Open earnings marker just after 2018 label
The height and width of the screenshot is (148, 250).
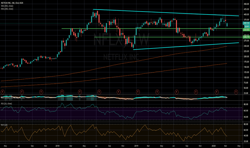pos(62,92)
